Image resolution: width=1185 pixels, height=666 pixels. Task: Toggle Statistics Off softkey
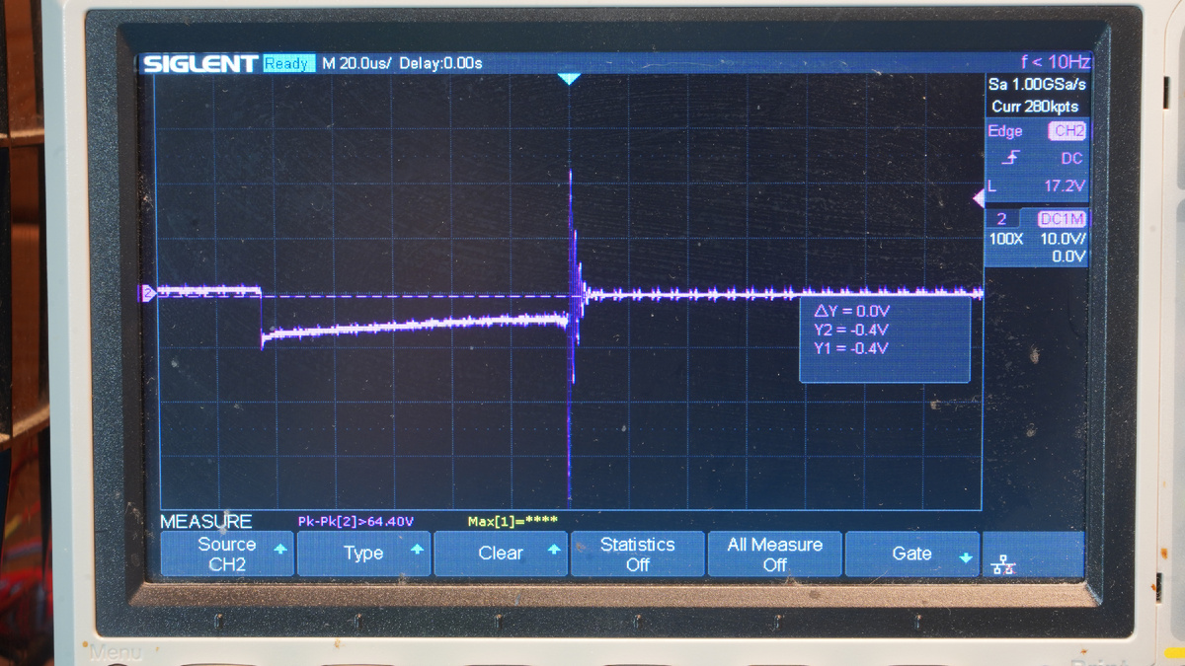(638, 554)
